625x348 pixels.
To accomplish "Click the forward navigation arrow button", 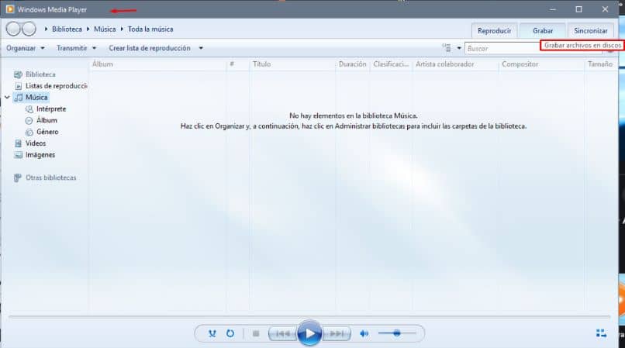I will [x=28, y=29].
